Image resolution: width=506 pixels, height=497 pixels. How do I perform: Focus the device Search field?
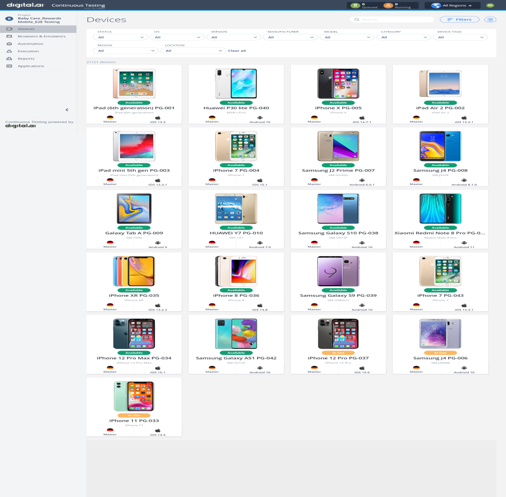tap(392, 20)
